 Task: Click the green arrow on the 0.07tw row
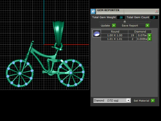pos(150,35)
